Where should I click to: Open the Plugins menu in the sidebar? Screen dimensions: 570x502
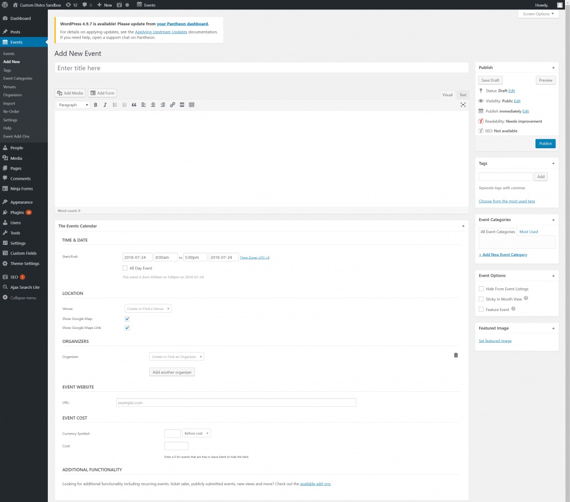coord(17,212)
